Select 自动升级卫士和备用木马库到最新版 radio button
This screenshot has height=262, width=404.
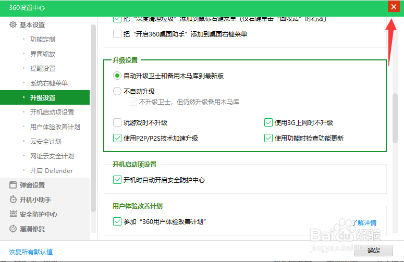(x=117, y=76)
